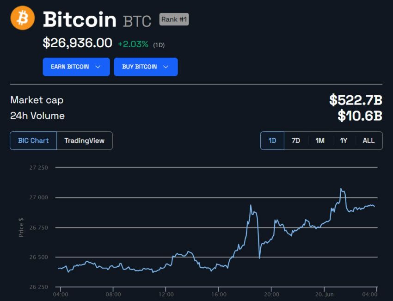Expand the EARN BITCOIN chevron arrow
The image size is (393, 301).
click(x=98, y=67)
